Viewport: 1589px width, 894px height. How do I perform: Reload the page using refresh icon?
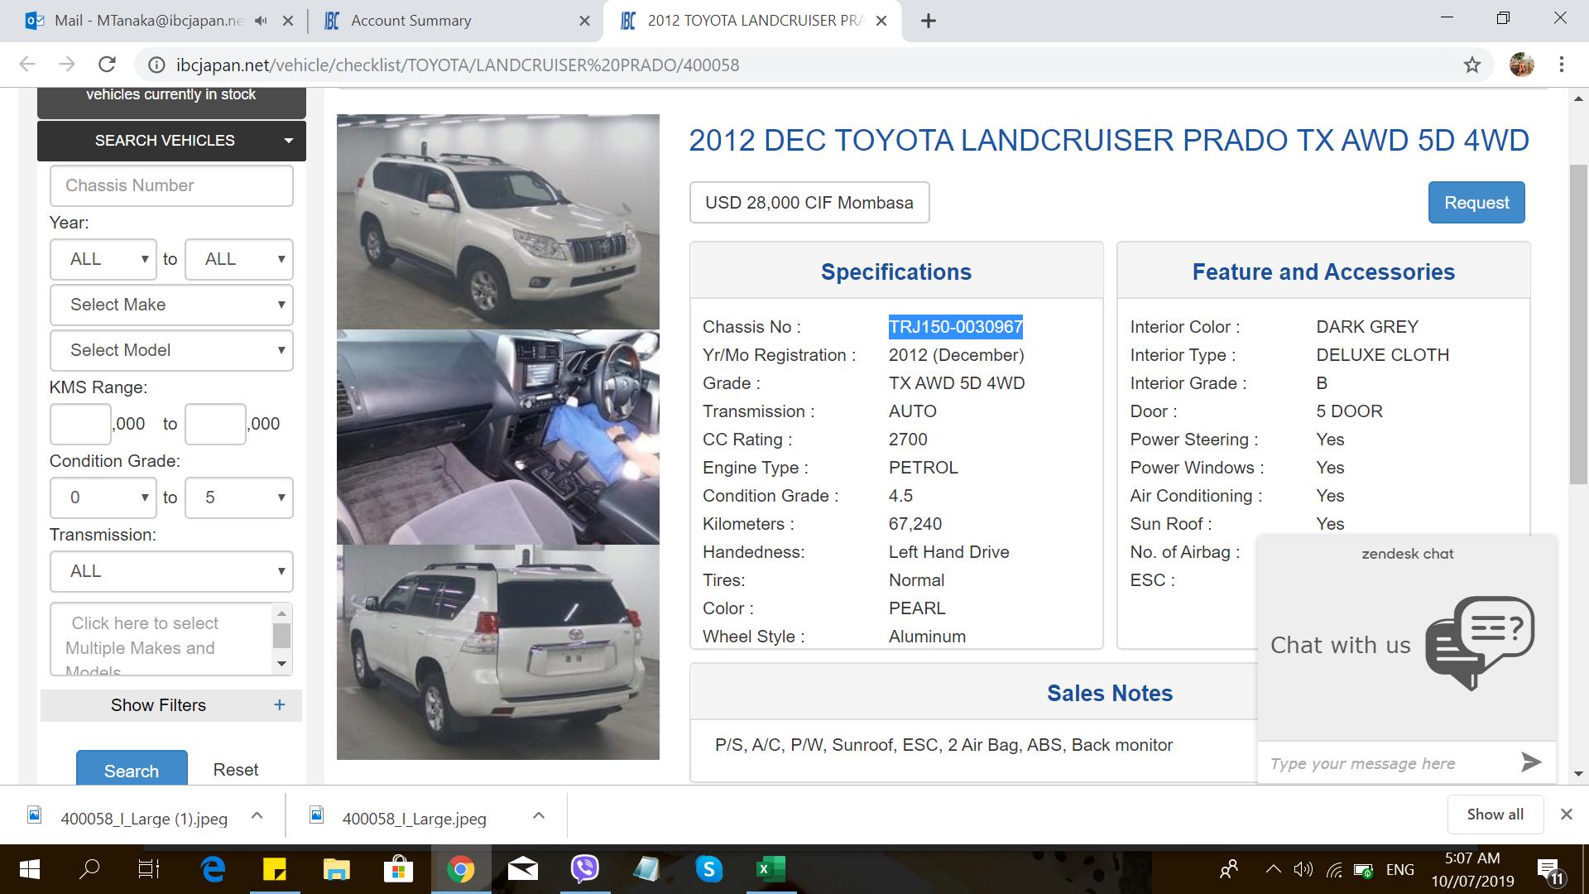point(107,65)
